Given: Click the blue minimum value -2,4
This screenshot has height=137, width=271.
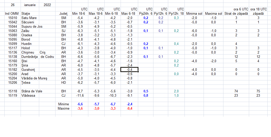Looking at the screenshot, I should click(129, 104).
